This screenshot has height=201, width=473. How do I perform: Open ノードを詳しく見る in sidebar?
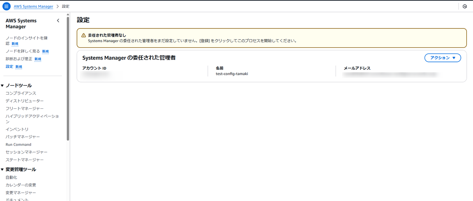pos(23,51)
